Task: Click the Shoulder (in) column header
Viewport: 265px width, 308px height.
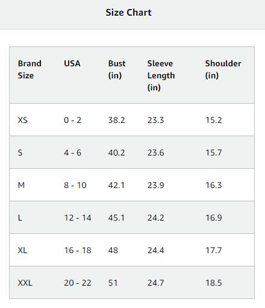Action: tap(223, 69)
